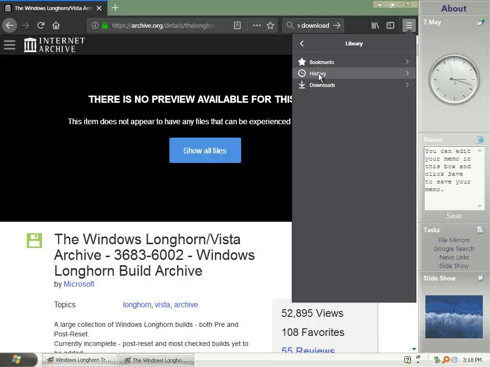Screen dimensions: 490x367
Task: Expand the History row chevron
Action: [x=407, y=73]
